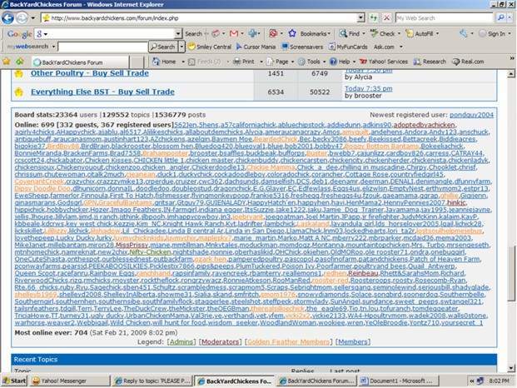Viewport: 517px width, 388px height.
Task: Click the scrollbar up arrow
Action: tap(510, 74)
